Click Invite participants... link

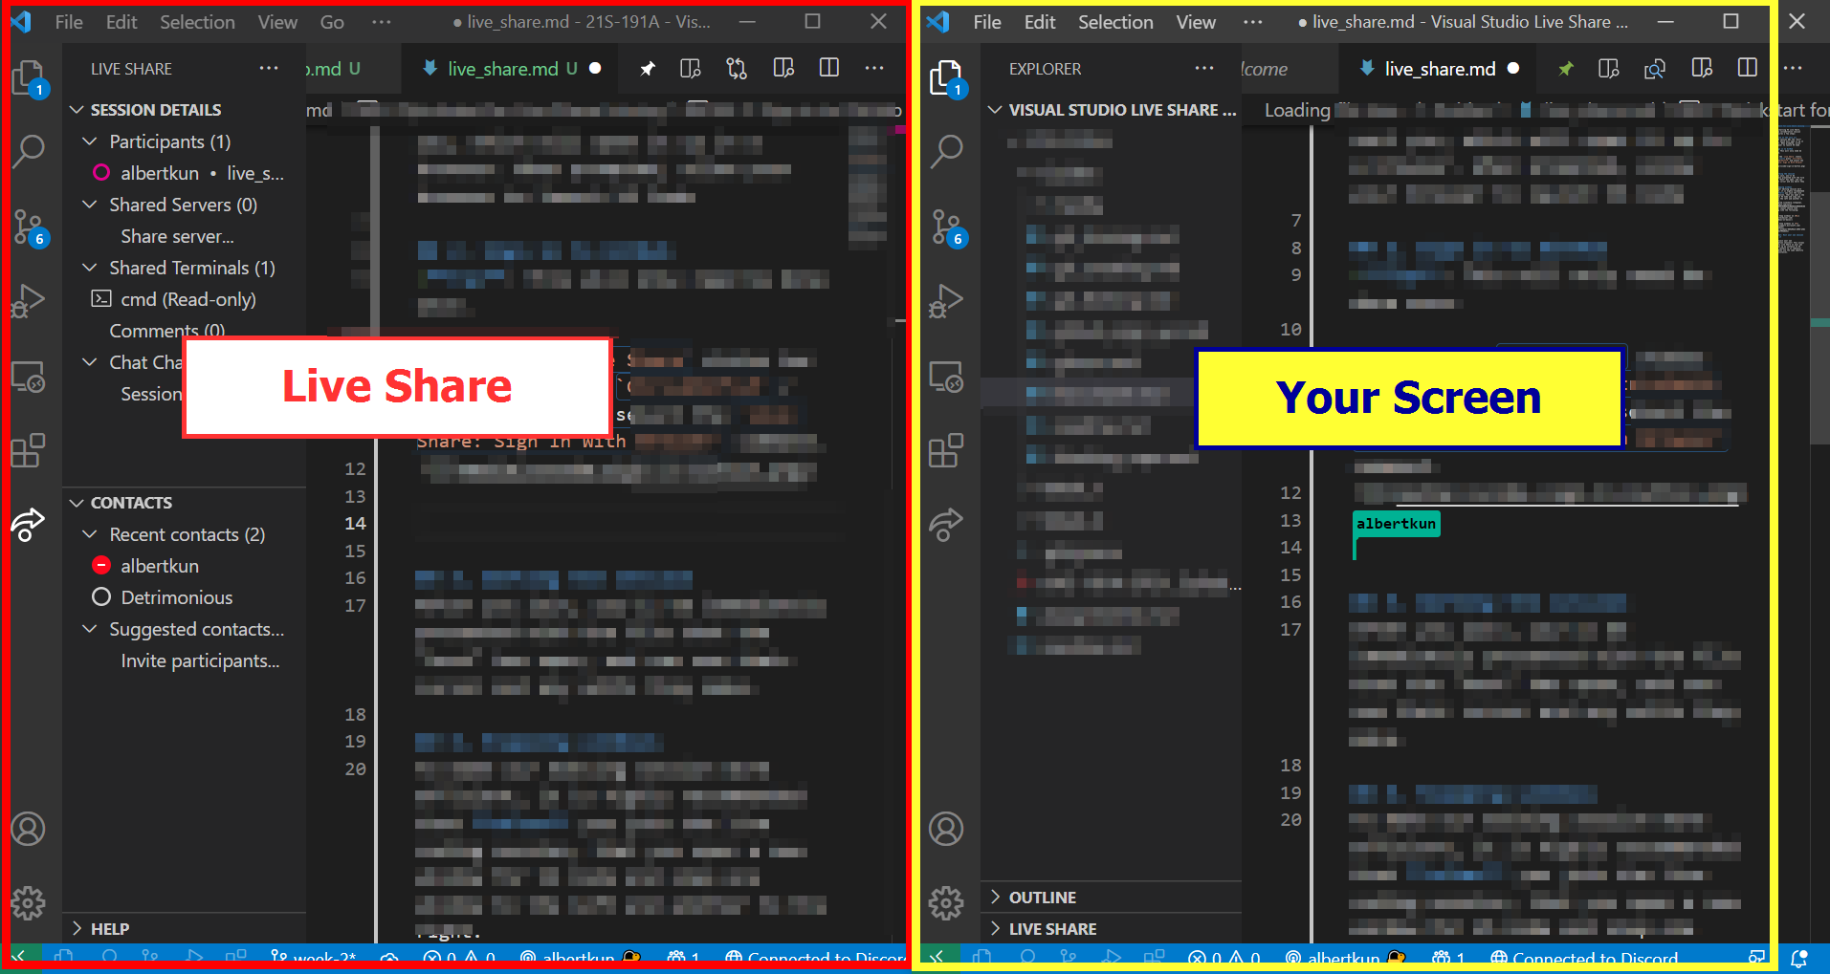click(200, 660)
